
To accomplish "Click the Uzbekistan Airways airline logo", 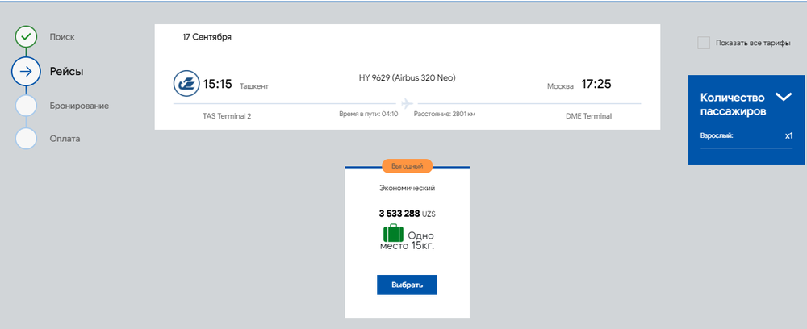I will (x=186, y=84).
